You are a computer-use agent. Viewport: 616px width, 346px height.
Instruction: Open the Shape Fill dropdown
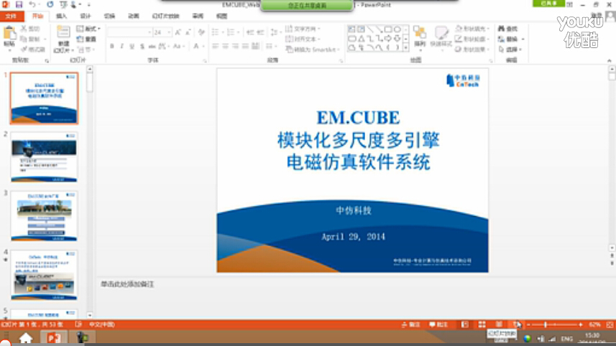pyautogui.click(x=471, y=29)
